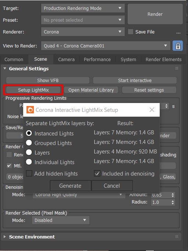Select the Grouped Lights radio option
Image resolution: width=188 pixels, height=251 pixels.
(x=29, y=143)
